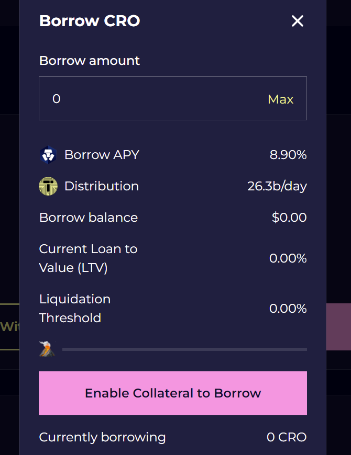This screenshot has height=455, width=351.
Task: Click Enable Collateral to Borrow button
Action: 173,393
